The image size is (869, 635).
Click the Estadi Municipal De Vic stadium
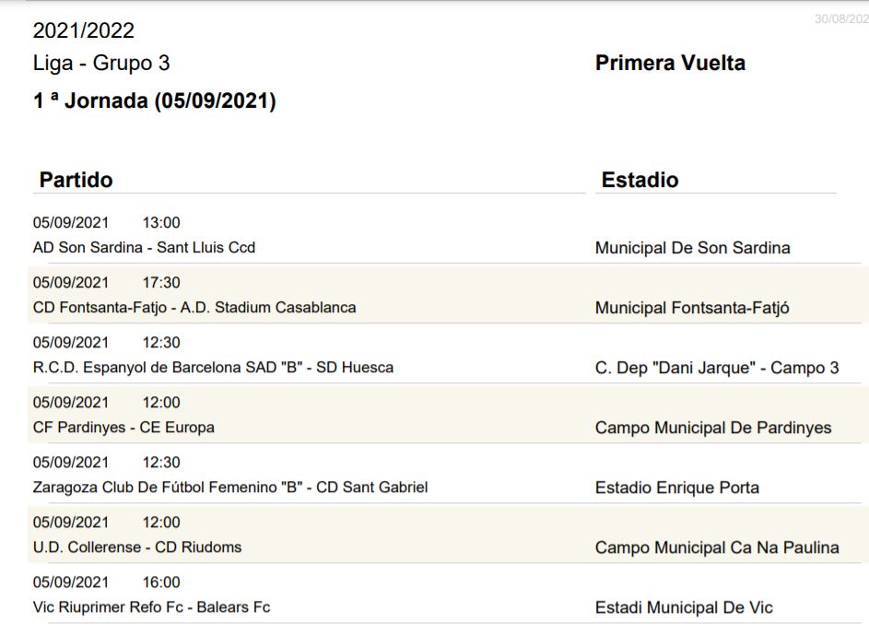click(x=684, y=607)
